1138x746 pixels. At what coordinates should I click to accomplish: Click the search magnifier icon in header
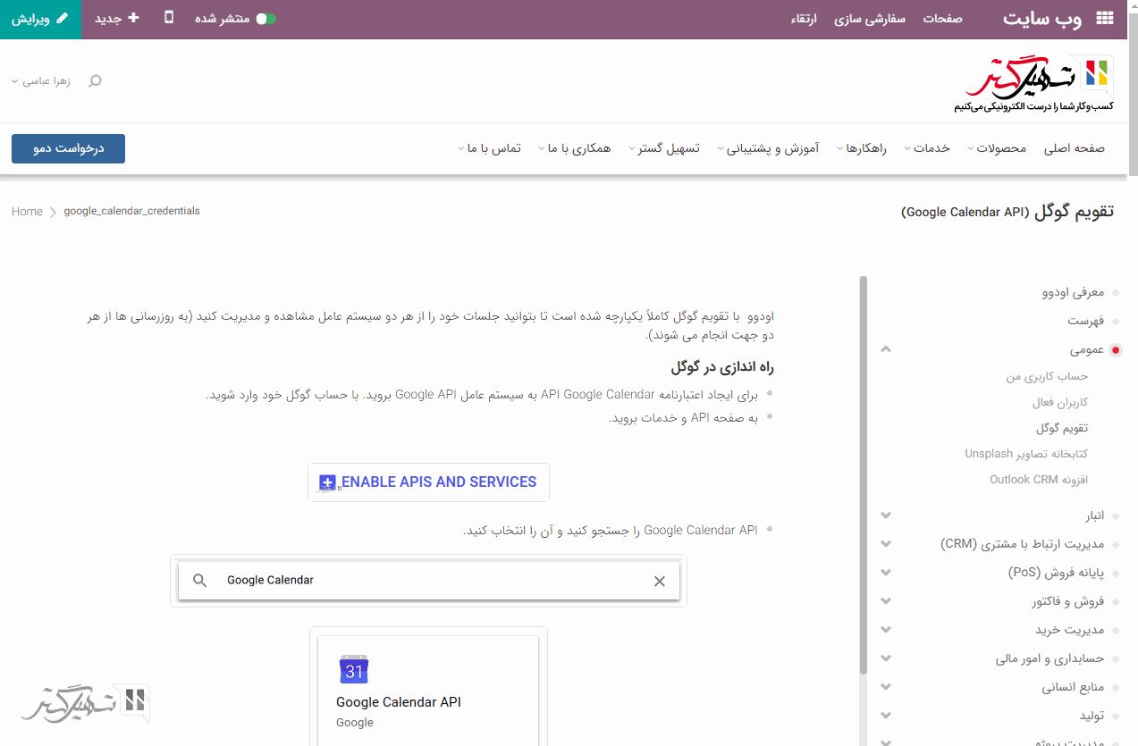pos(95,81)
